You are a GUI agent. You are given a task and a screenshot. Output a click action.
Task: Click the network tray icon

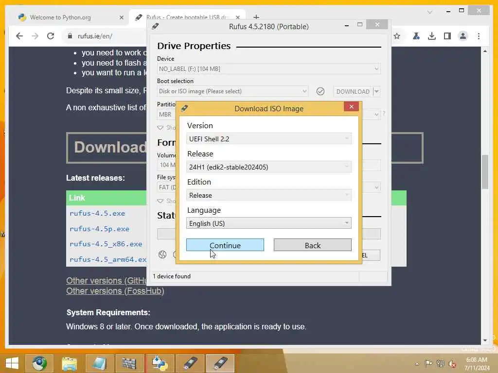coord(441,364)
